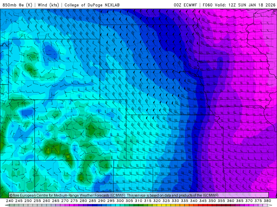Click the ECMWF copyright notice banner
The width and height of the screenshot is (277, 207).
click(x=139, y=195)
